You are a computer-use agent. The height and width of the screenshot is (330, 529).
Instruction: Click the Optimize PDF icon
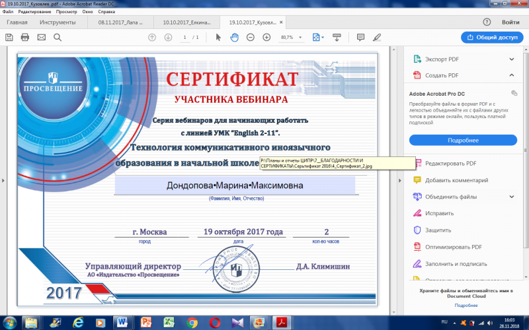click(x=417, y=247)
